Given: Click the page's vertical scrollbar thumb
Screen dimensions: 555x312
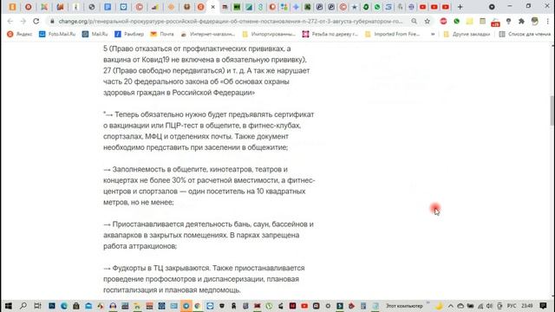Looking at the screenshot, I should pyautogui.click(x=552, y=110).
